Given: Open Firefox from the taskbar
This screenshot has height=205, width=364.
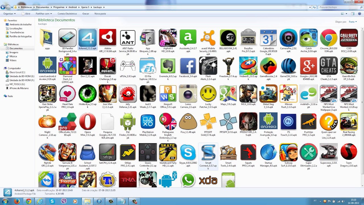Looking at the screenshot, I should (17, 201).
